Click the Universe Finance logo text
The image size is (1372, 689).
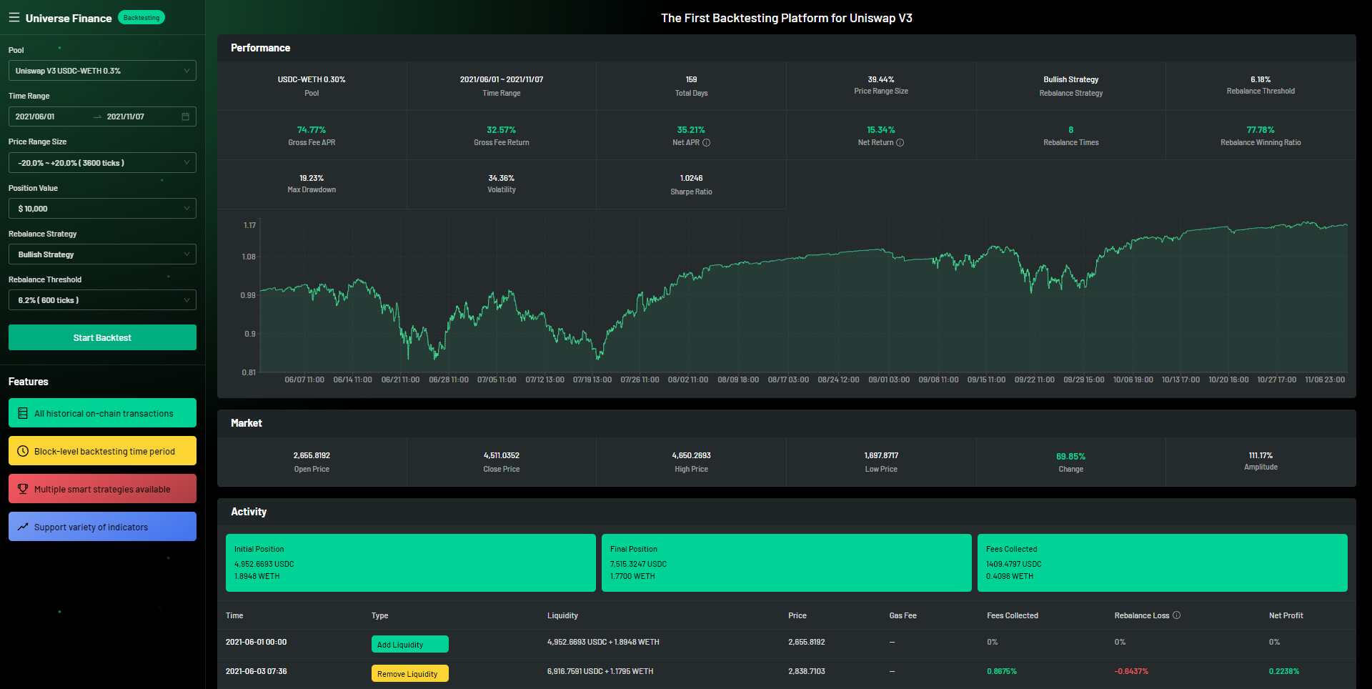[x=69, y=18]
